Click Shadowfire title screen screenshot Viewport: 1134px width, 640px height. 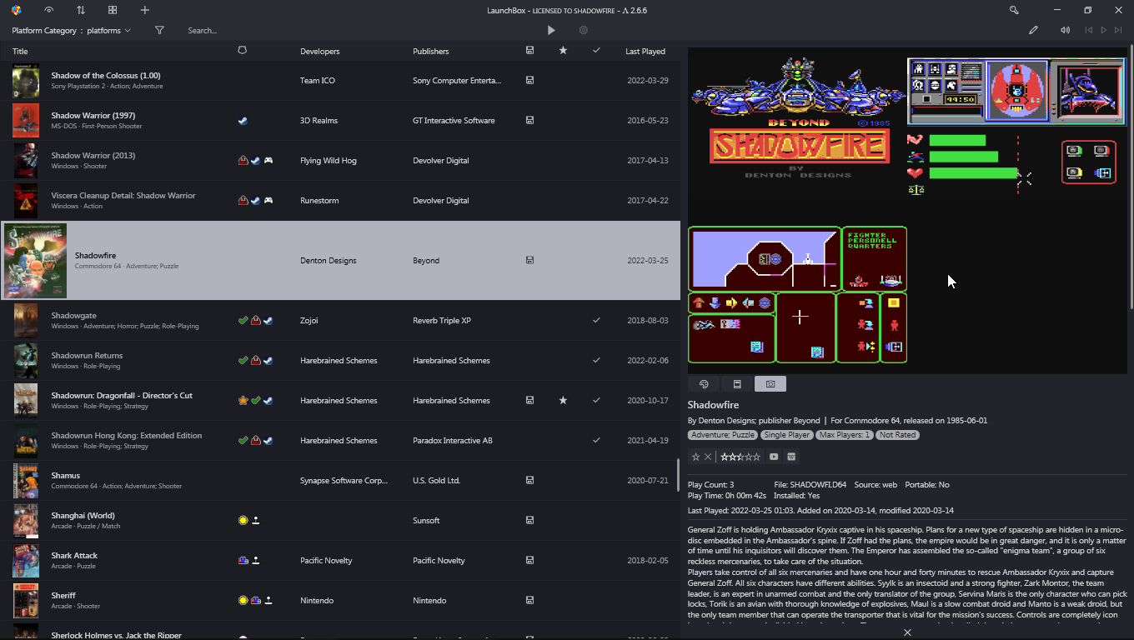click(796, 118)
